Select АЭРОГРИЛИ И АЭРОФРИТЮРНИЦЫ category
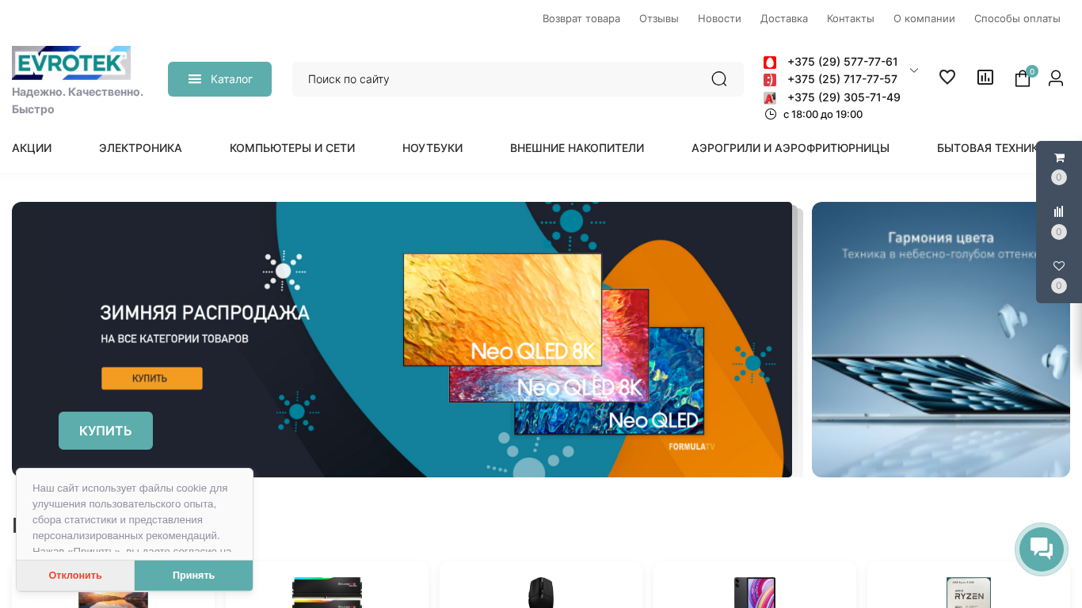Viewport: 1082px width, 608px height. click(791, 148)
